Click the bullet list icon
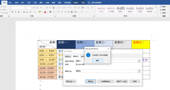The image size is (170, 90). pos(59,7)
